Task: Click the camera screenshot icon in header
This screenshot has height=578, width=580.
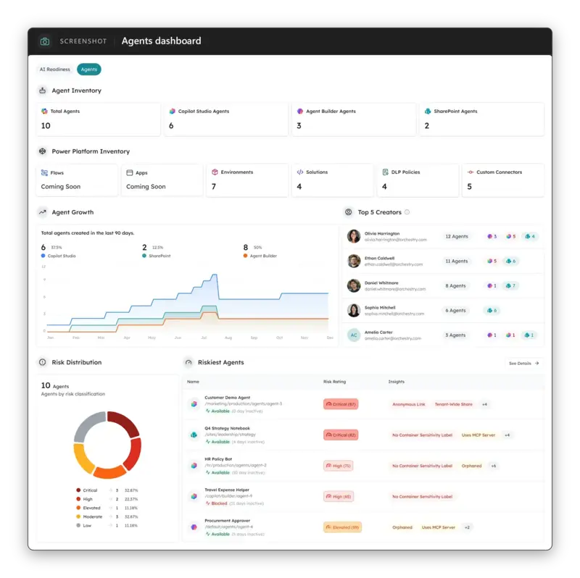Action: [45, 41]
